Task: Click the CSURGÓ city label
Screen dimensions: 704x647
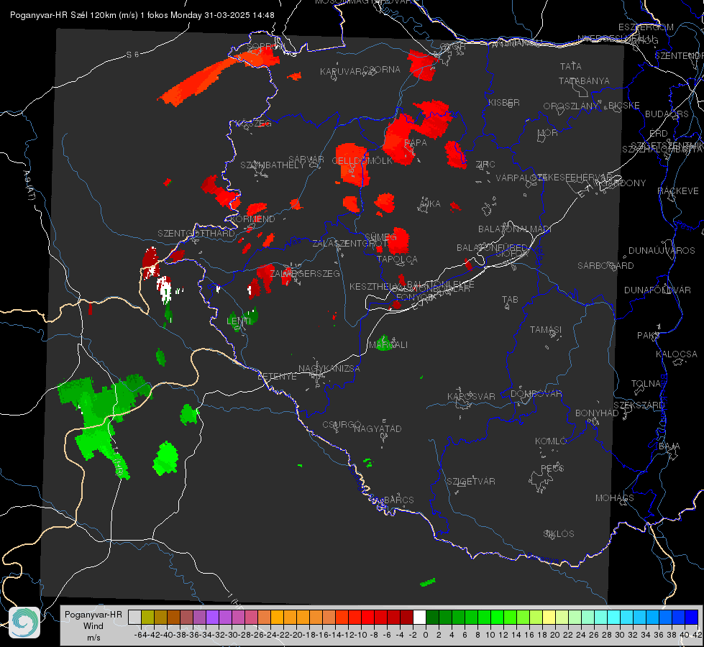Action: (x=342, y=425)
